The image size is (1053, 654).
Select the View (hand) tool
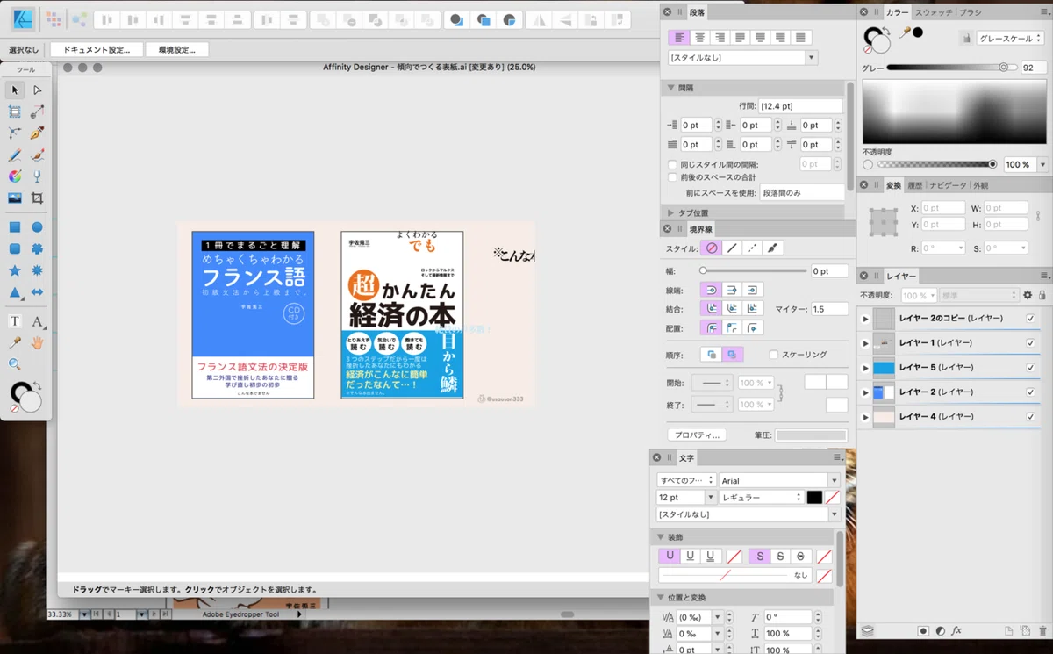[x=38, y=343]
